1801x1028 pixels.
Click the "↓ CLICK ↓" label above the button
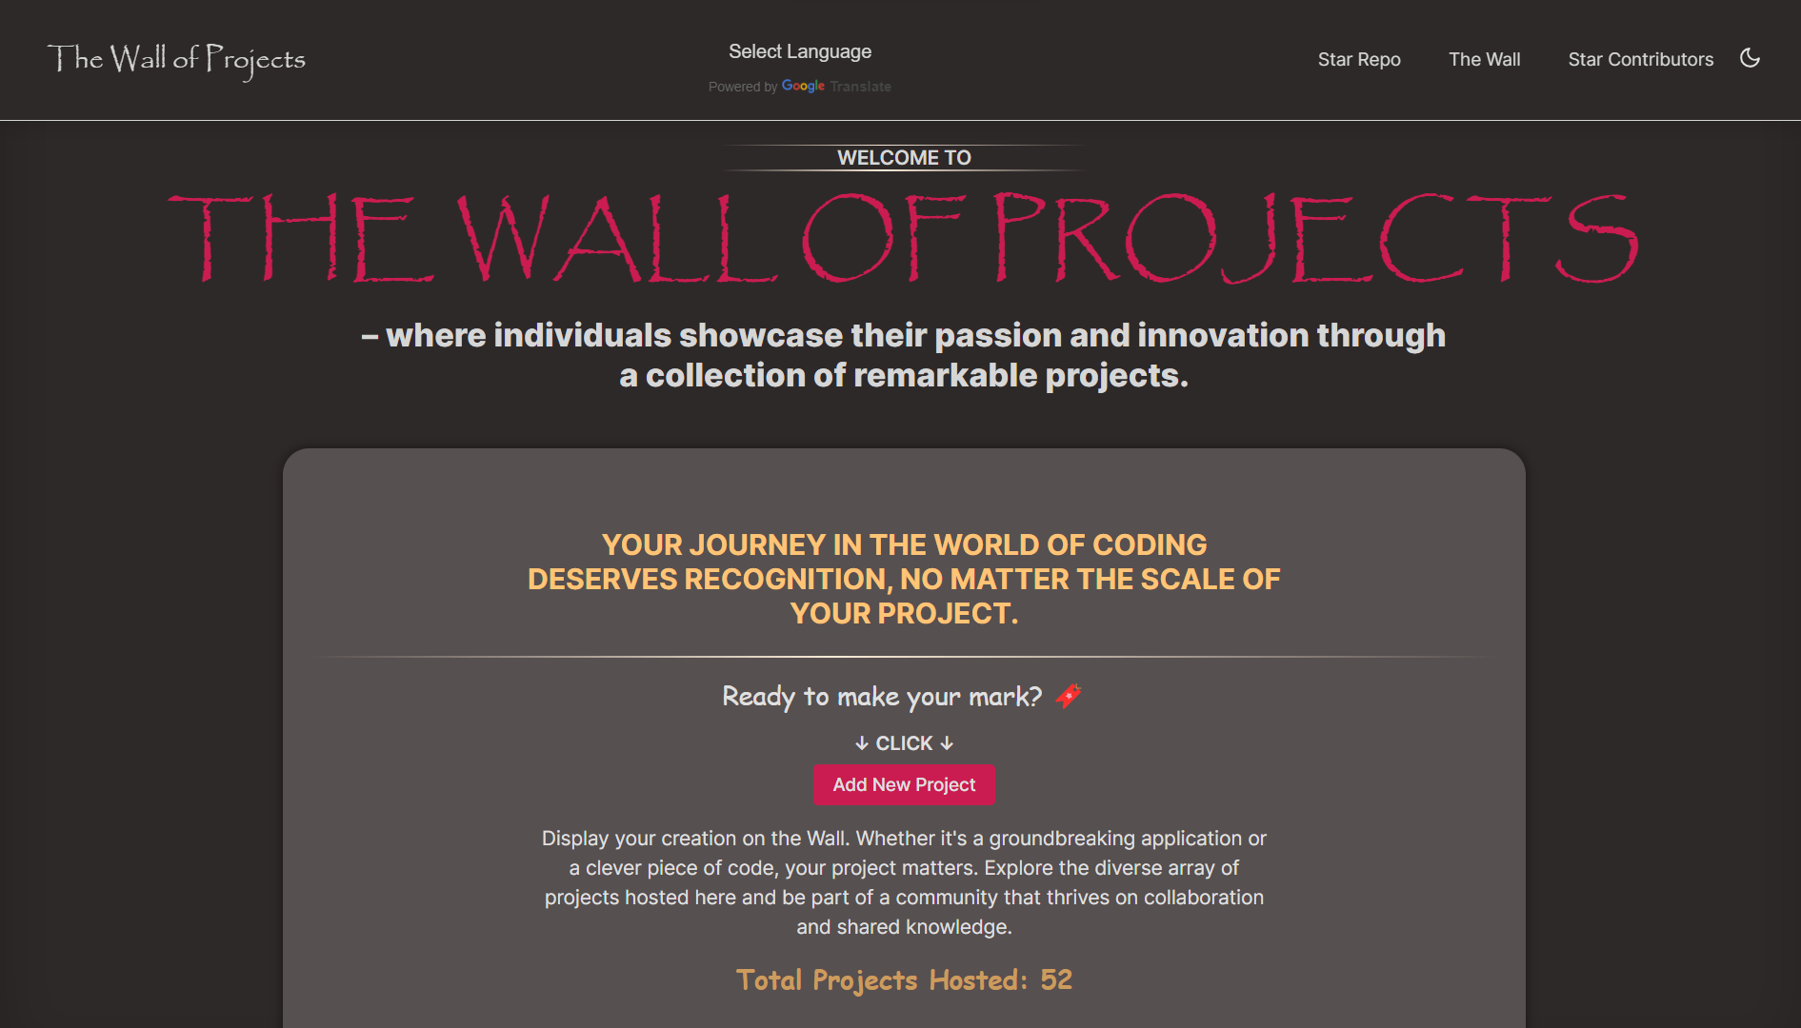click(904, 742)
